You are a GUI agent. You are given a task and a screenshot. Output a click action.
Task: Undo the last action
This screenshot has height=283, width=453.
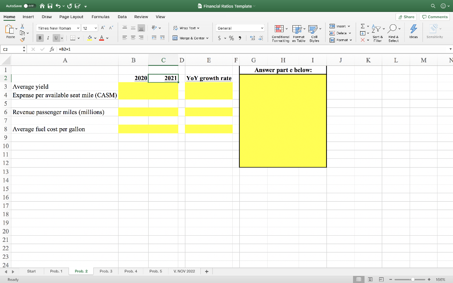pyautogui.click(x=58, y=6)
